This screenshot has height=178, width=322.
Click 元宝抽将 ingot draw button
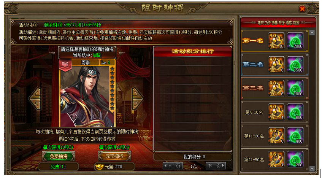pyautogui.click(x=114, y=156)
